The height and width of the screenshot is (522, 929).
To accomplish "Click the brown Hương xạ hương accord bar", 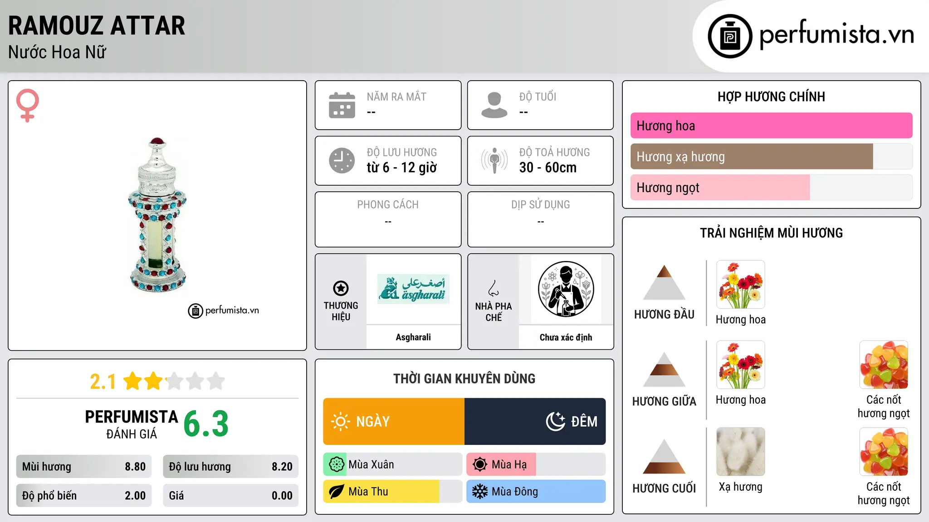I will [x=752, y=157].
